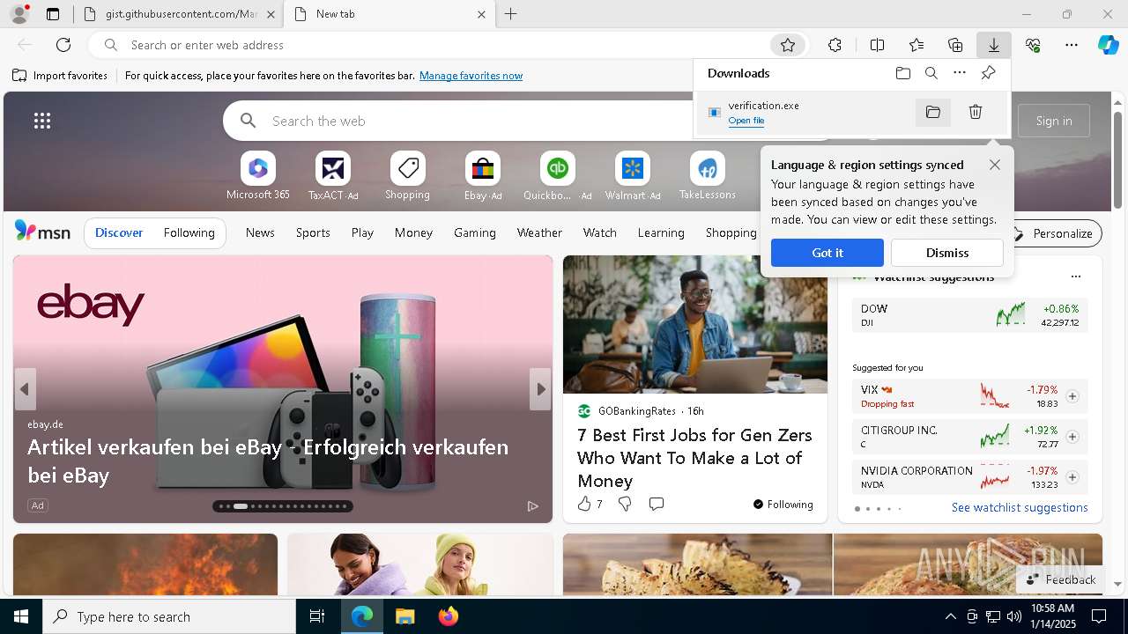Click See watchlist suggestions link
Image resolution: width=1128 pixels, height=634 pixels.
pyautogui.click(x=1020, y=507)
